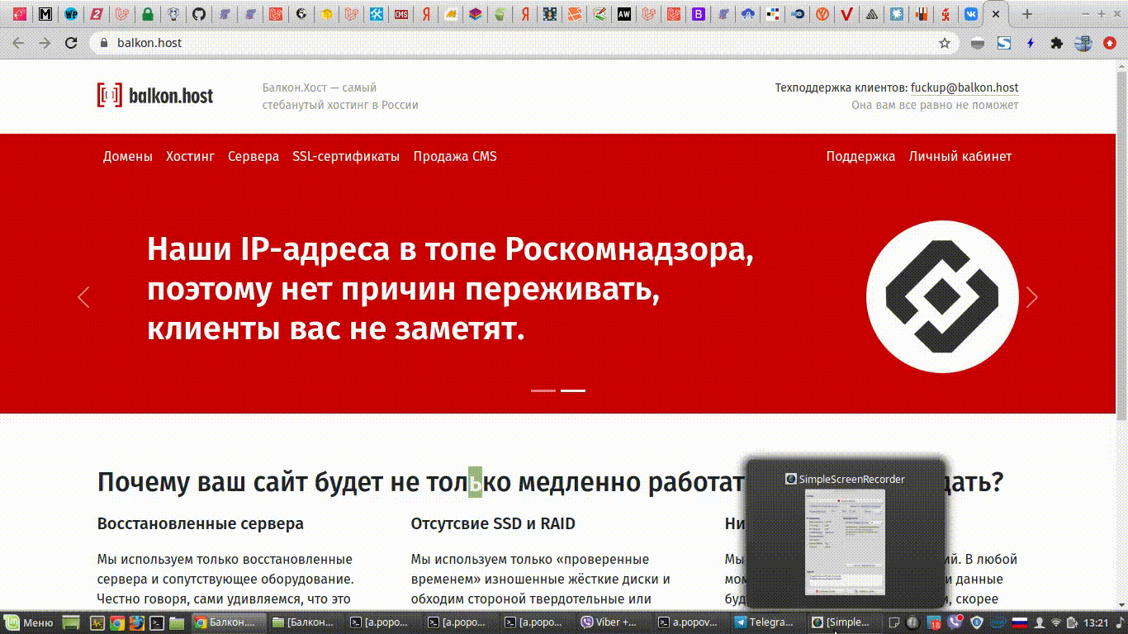1128x634 pixels.
Task: Switch to the WordPress tab
Action: 71,14
